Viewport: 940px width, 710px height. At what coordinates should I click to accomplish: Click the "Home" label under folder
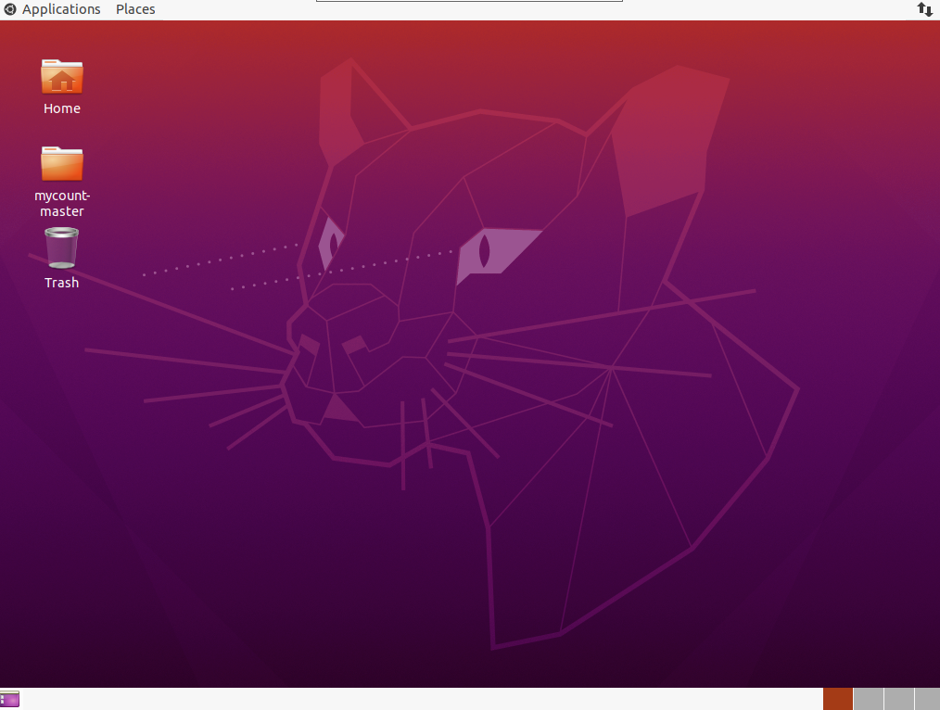[x=62, y=108]
